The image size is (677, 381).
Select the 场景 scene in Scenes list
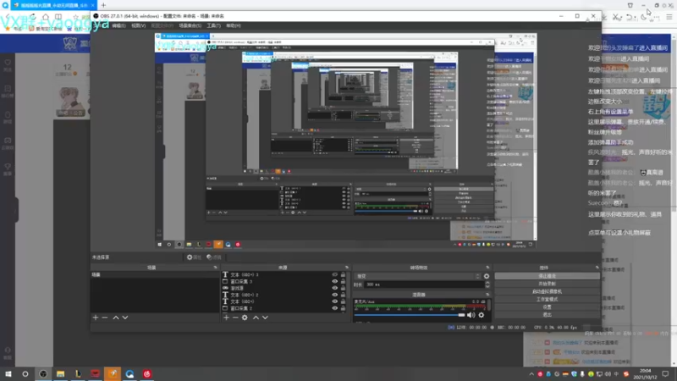pyautogui.click(x=155, y=274)
